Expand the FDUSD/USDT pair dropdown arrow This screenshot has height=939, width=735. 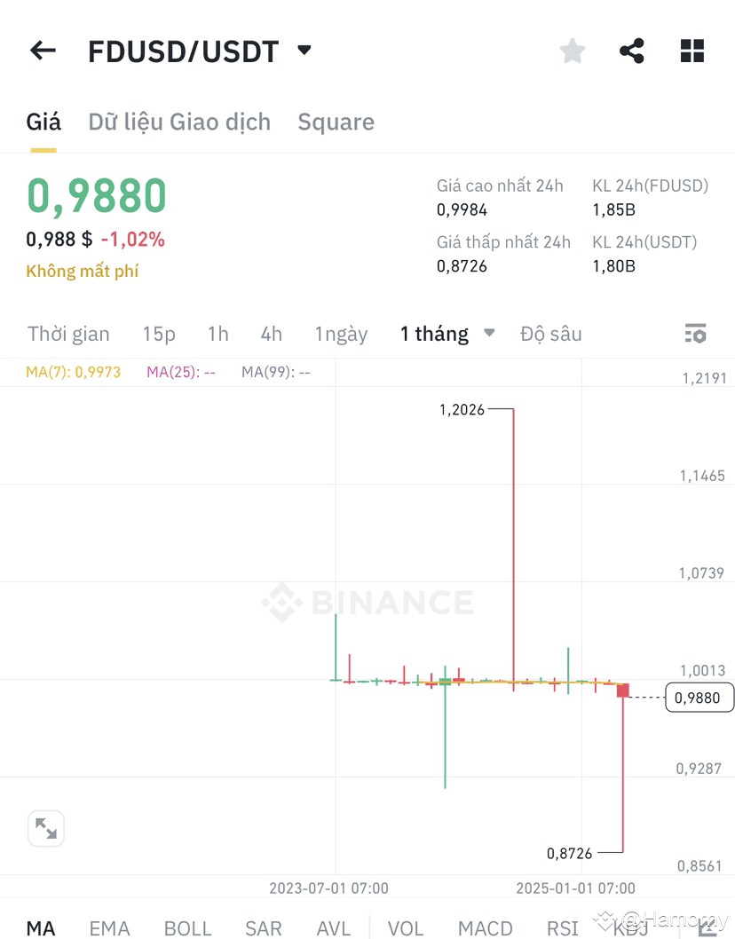point(304,50)
